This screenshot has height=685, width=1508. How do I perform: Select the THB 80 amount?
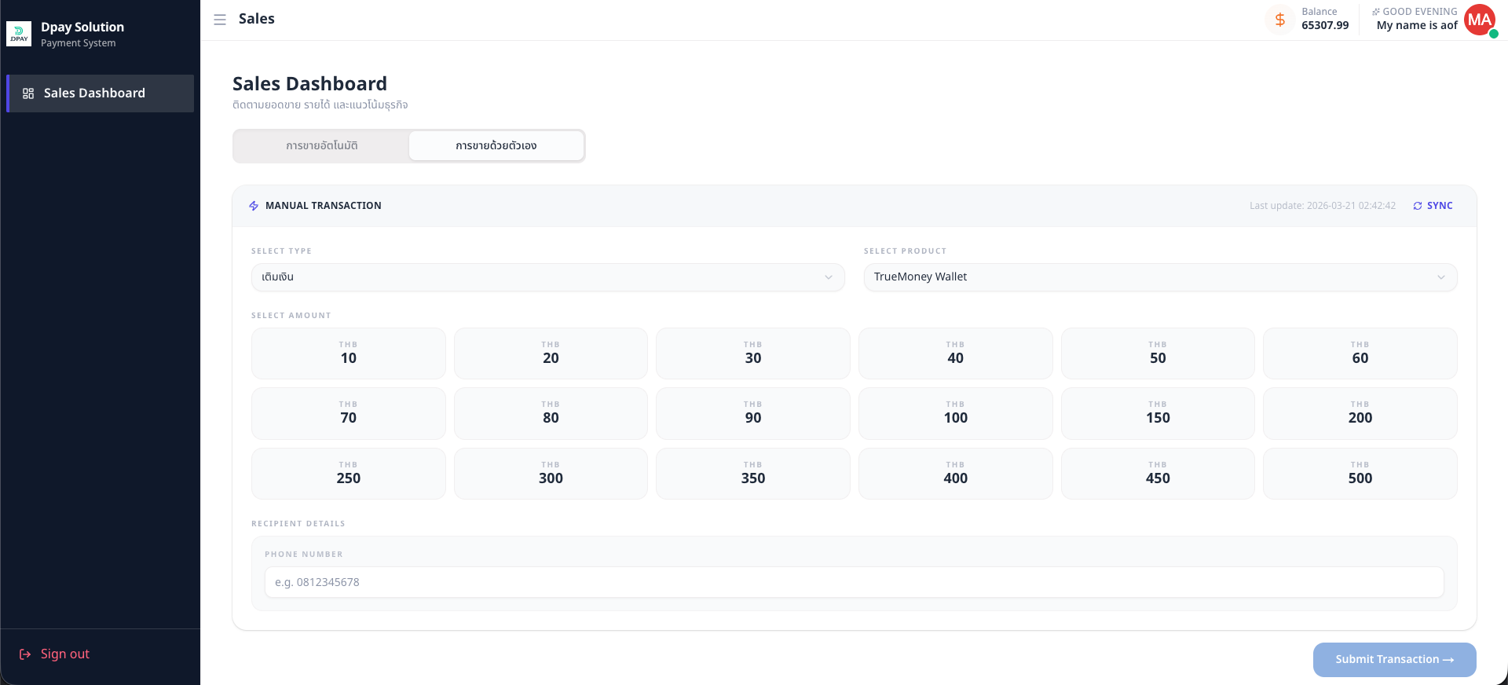click(551, 413)
